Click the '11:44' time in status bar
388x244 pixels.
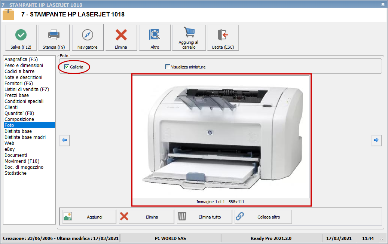(368, 238)
